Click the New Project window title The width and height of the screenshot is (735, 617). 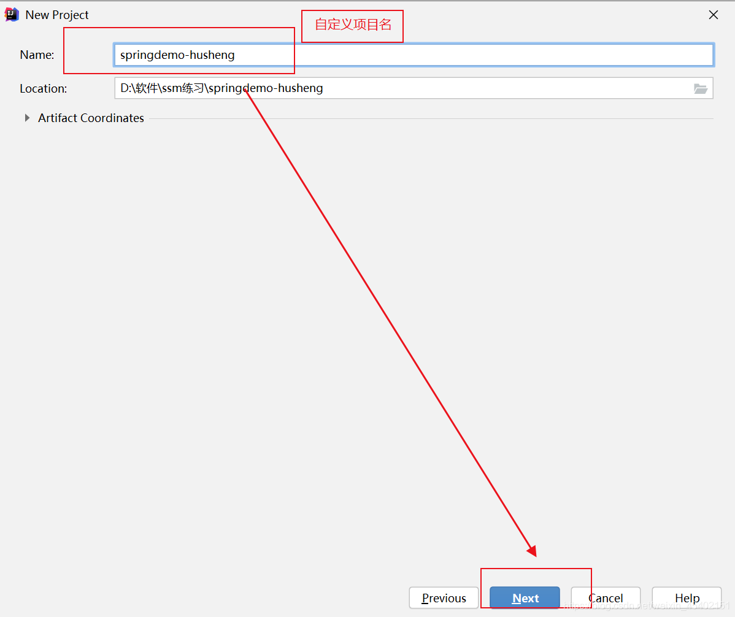56,15
